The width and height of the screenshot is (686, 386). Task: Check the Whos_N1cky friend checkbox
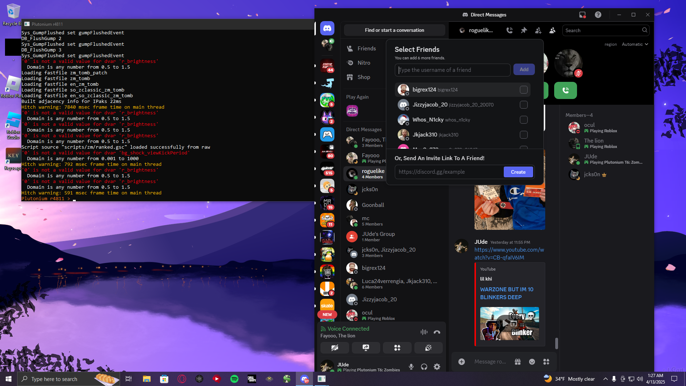524,120
